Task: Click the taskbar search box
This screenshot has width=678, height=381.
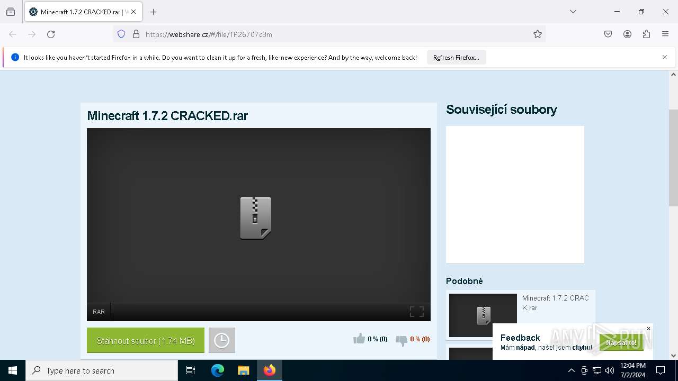Action: 102,370
